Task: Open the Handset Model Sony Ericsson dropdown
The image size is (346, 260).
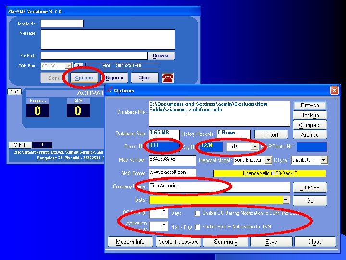Action: [x=268, y=160]
